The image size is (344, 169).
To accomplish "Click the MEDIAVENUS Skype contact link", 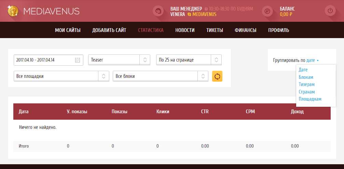I will pyautogui.click(x=204, y=14).
